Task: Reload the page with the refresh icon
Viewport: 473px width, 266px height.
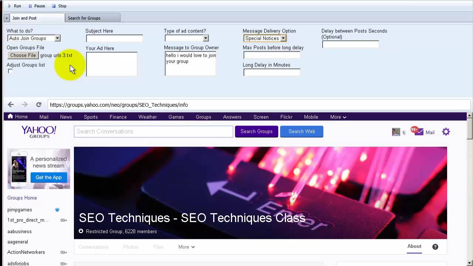Action: pyautogui.click(x=39, y=105)
